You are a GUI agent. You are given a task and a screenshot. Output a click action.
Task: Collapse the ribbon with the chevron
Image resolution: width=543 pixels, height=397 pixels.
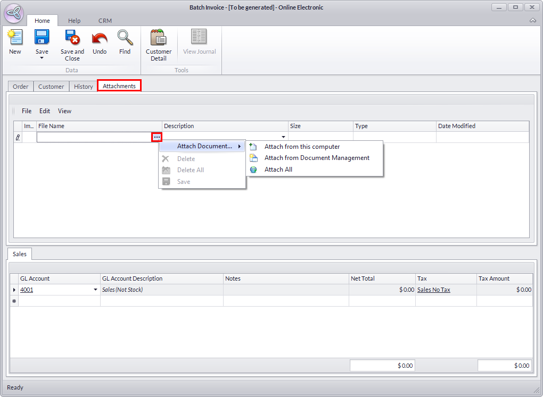pos(533,21)
